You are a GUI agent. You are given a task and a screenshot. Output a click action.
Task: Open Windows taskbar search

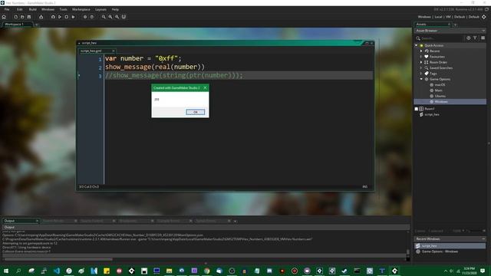pyautogui.click(x=18, y=271)
